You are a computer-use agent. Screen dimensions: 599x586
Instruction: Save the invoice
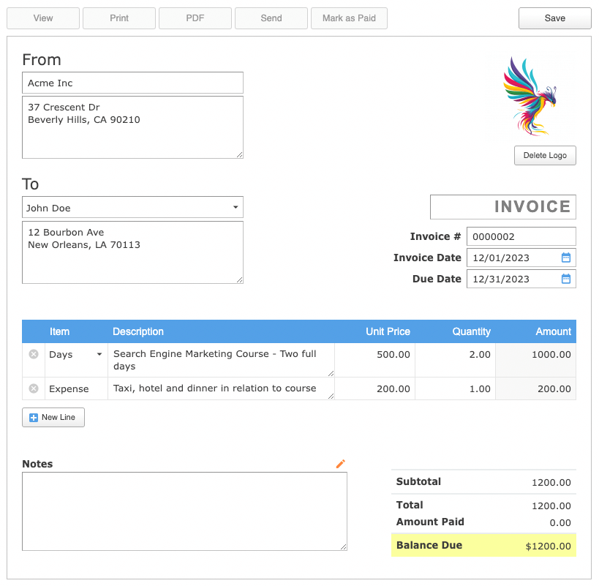(x=554, y=18)
